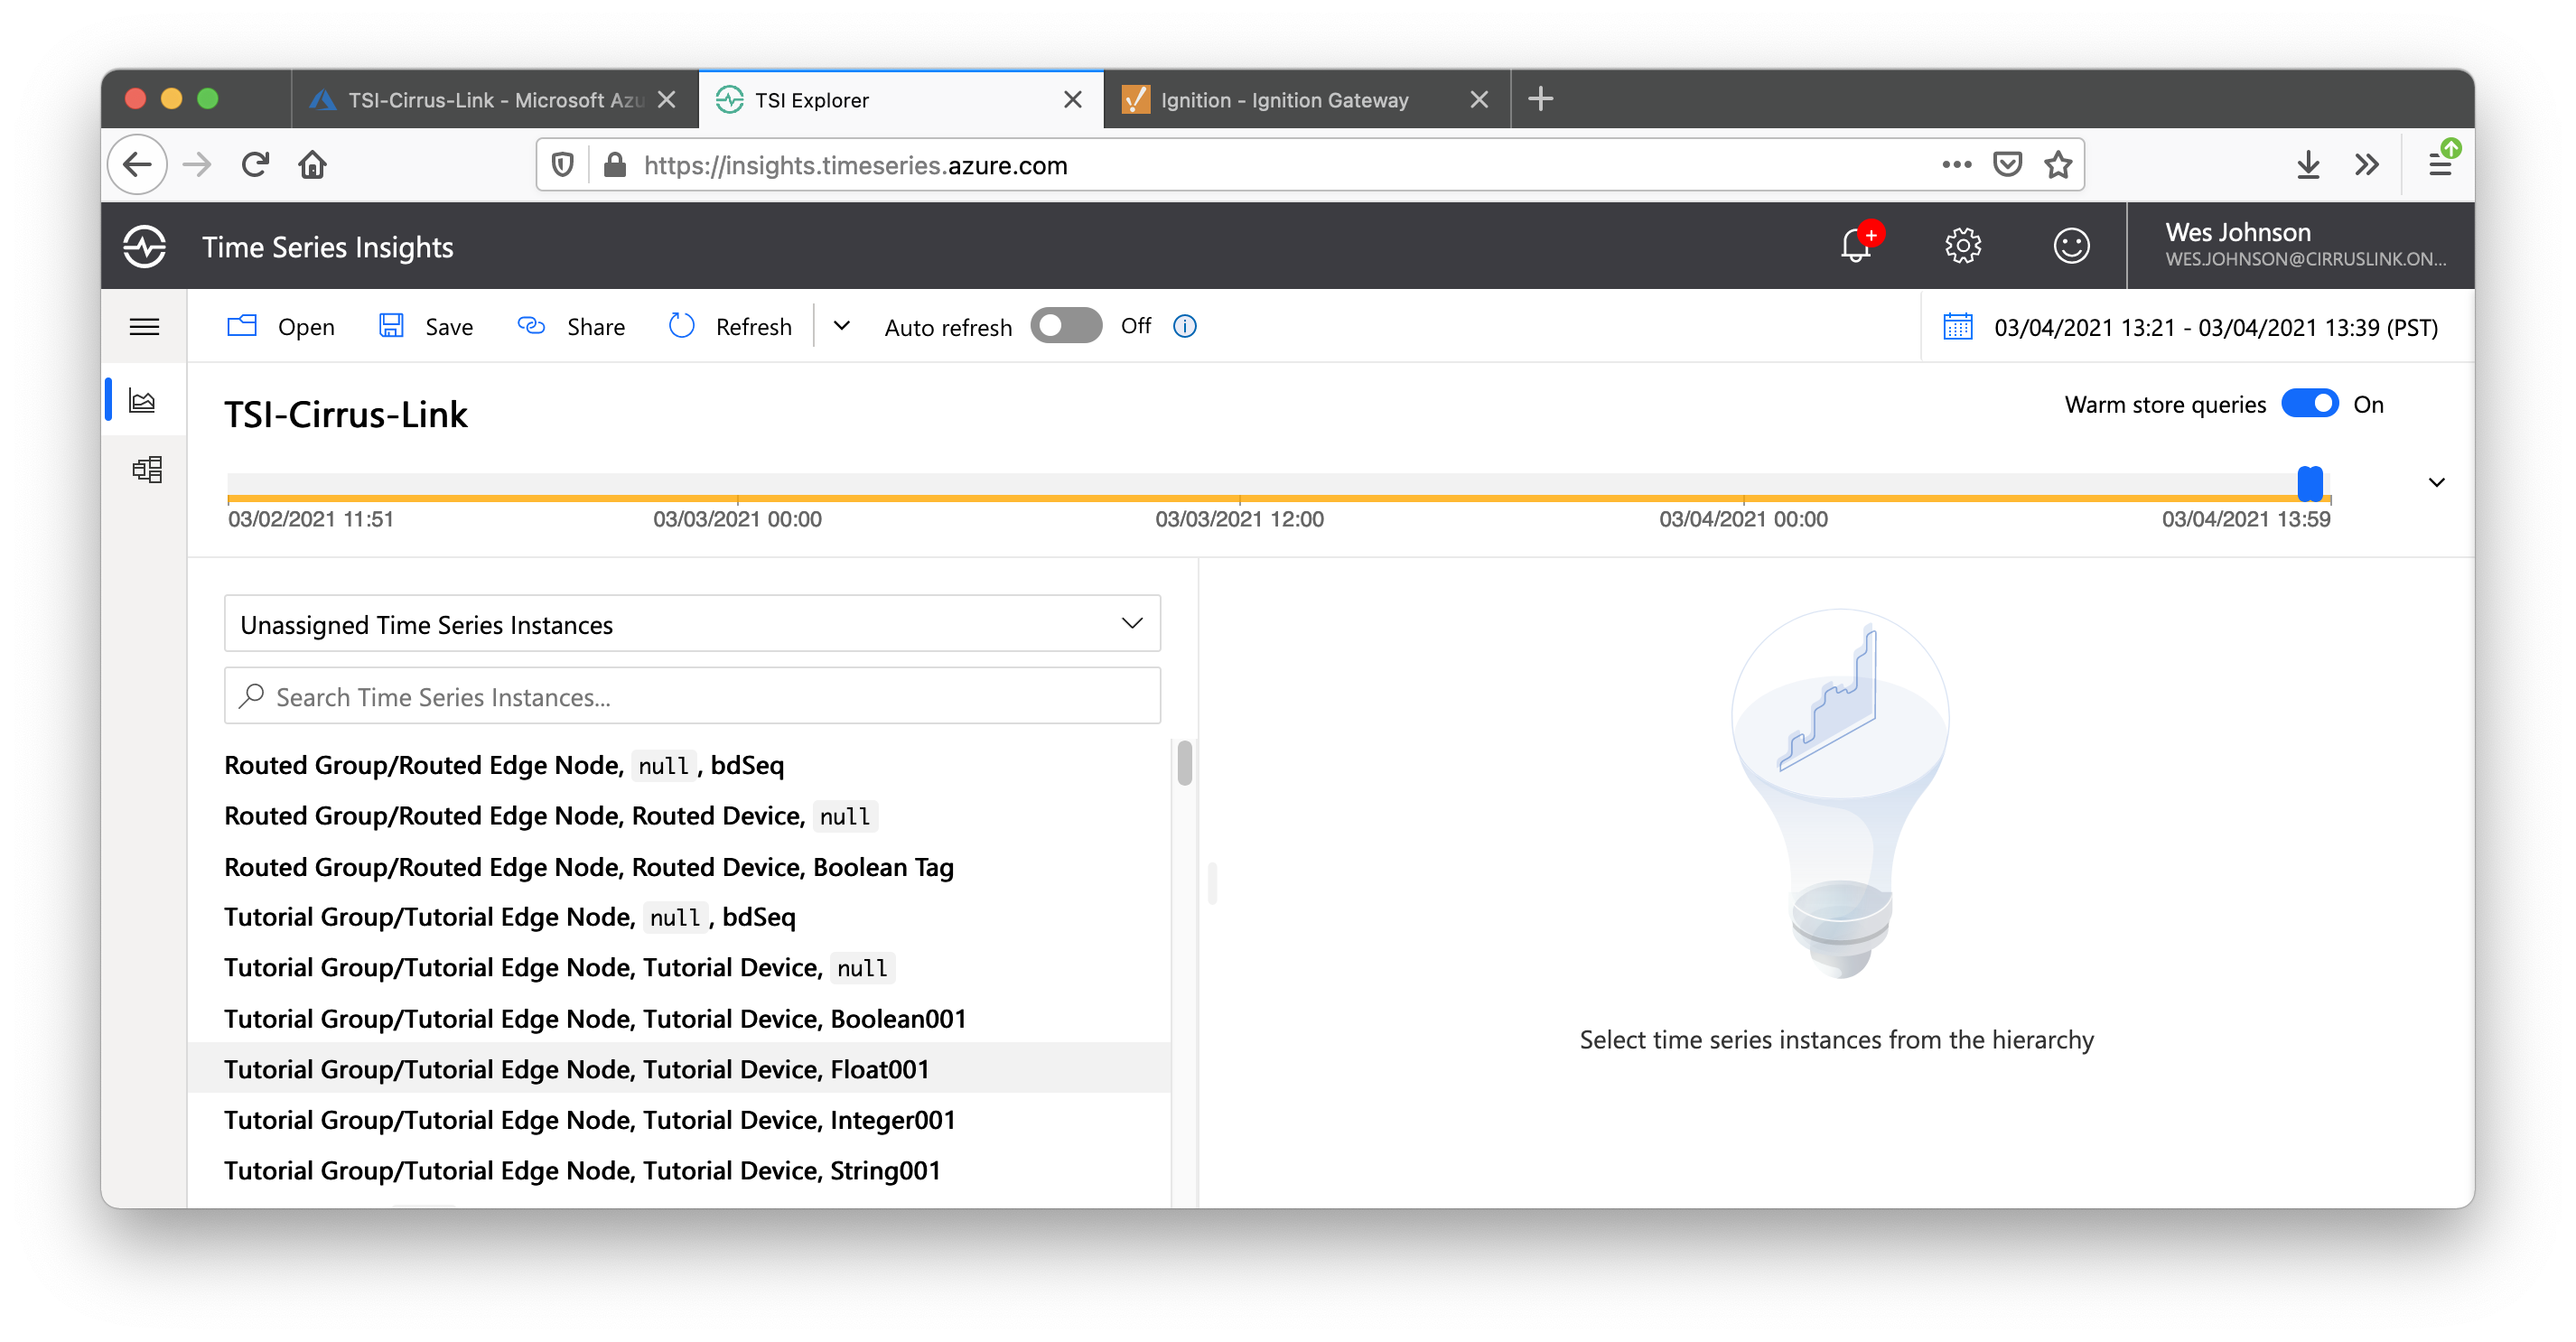The height and width of the screenshot is (1342, 2576).
Task: Click the Save button
Action: [x=427, y=327]
